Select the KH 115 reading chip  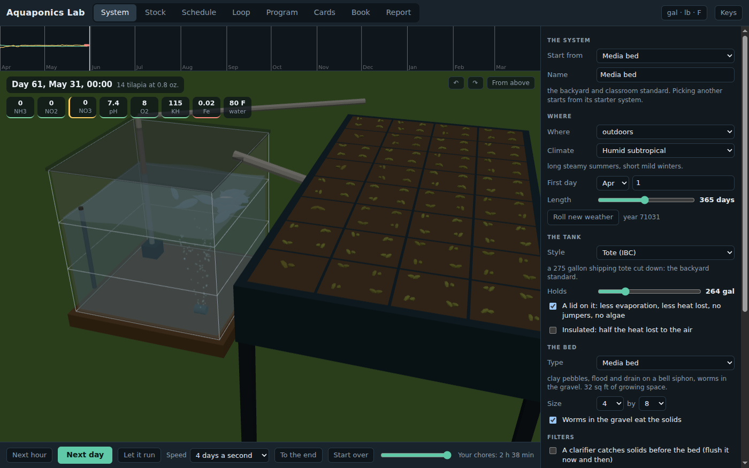click(175, 107)
